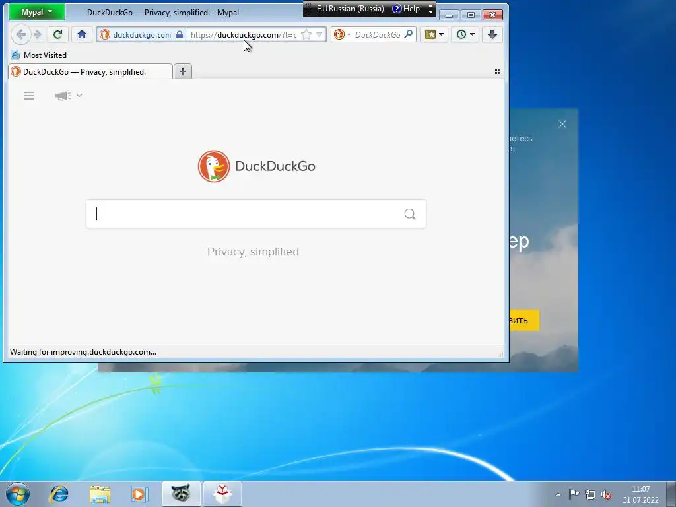
Task: Select the DuckDuckGo — Privacy, simplified tab
Action: point(90,71)
